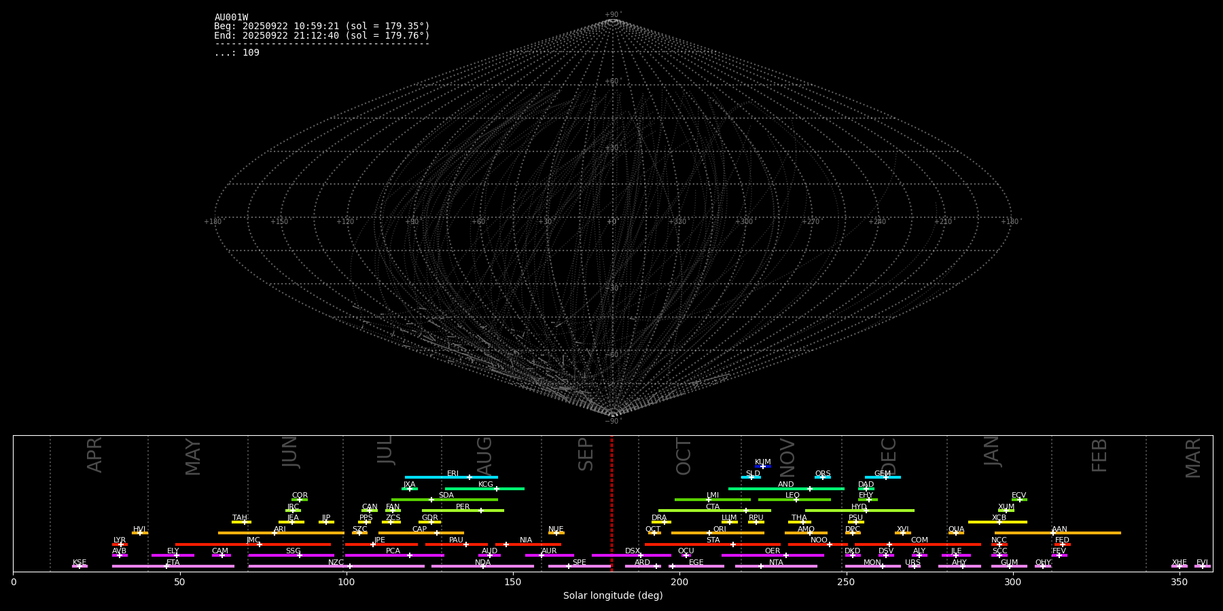
Task: Click the NUE shower label
Action: [x=556, y=530]
